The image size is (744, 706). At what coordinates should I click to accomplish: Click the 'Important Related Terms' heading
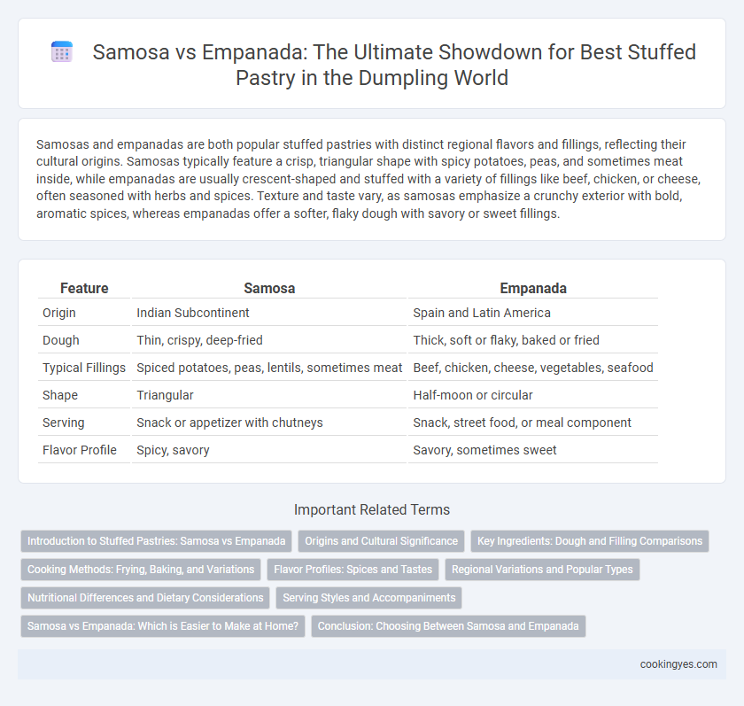tap(372, 509)
